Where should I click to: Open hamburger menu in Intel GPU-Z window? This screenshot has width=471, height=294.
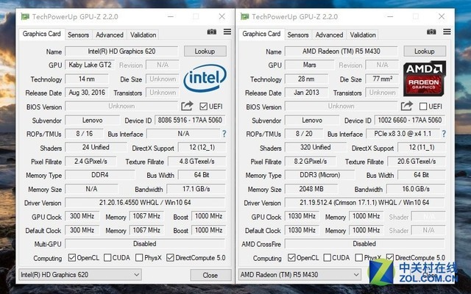click(x=227, y=32)
